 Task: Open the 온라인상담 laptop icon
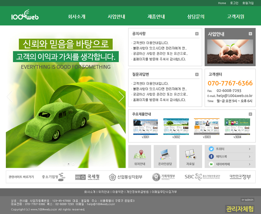point(165,154)
